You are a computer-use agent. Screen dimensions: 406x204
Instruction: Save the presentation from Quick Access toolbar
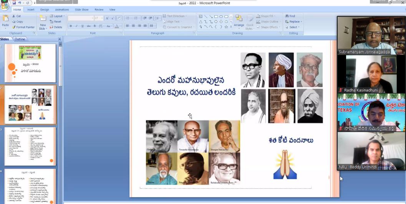tap(14, 3)
